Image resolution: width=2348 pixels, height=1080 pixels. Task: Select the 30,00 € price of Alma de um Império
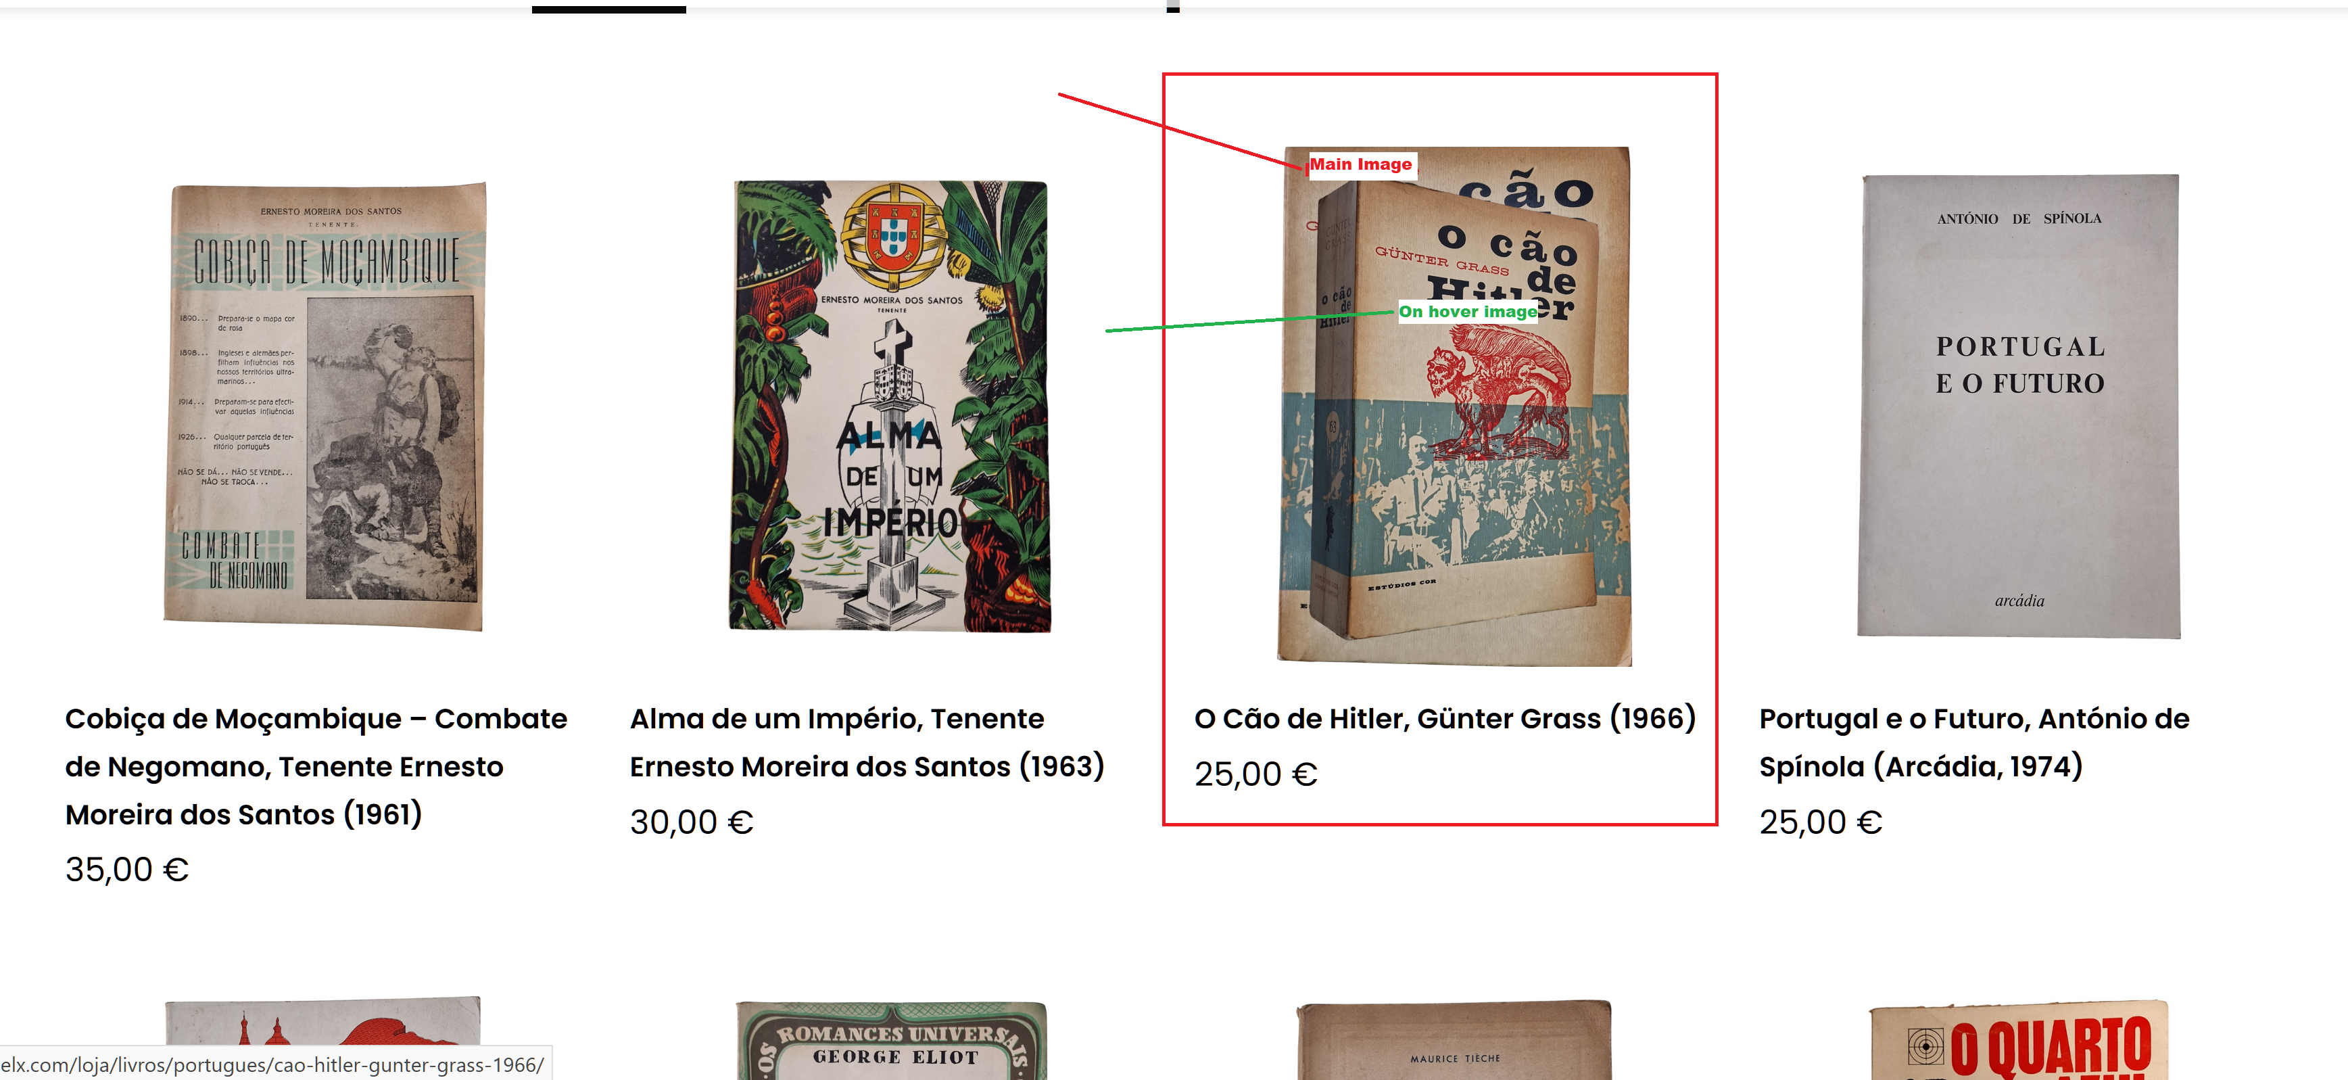pos(692,822)
